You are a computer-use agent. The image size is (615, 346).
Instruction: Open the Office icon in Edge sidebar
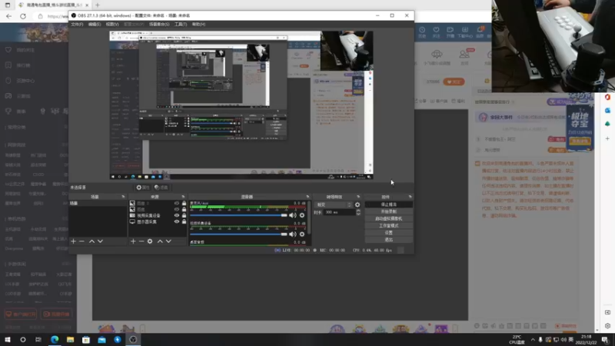pos(607,98)
